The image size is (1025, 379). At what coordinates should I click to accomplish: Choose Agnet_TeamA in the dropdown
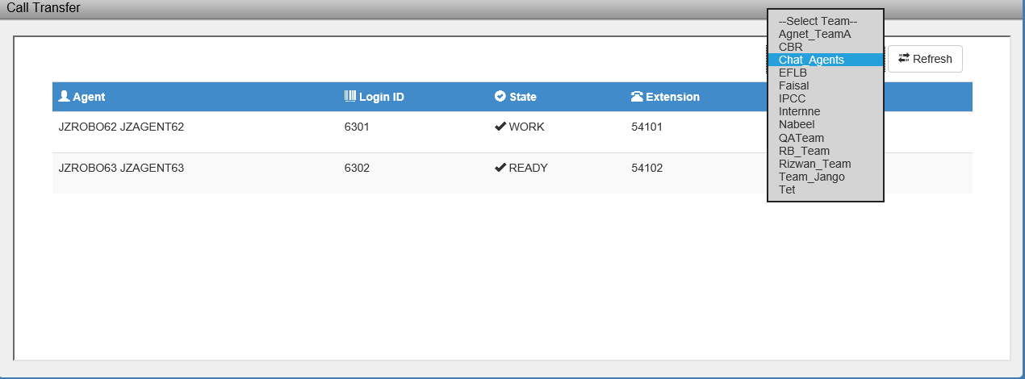(x=814, y=34)
